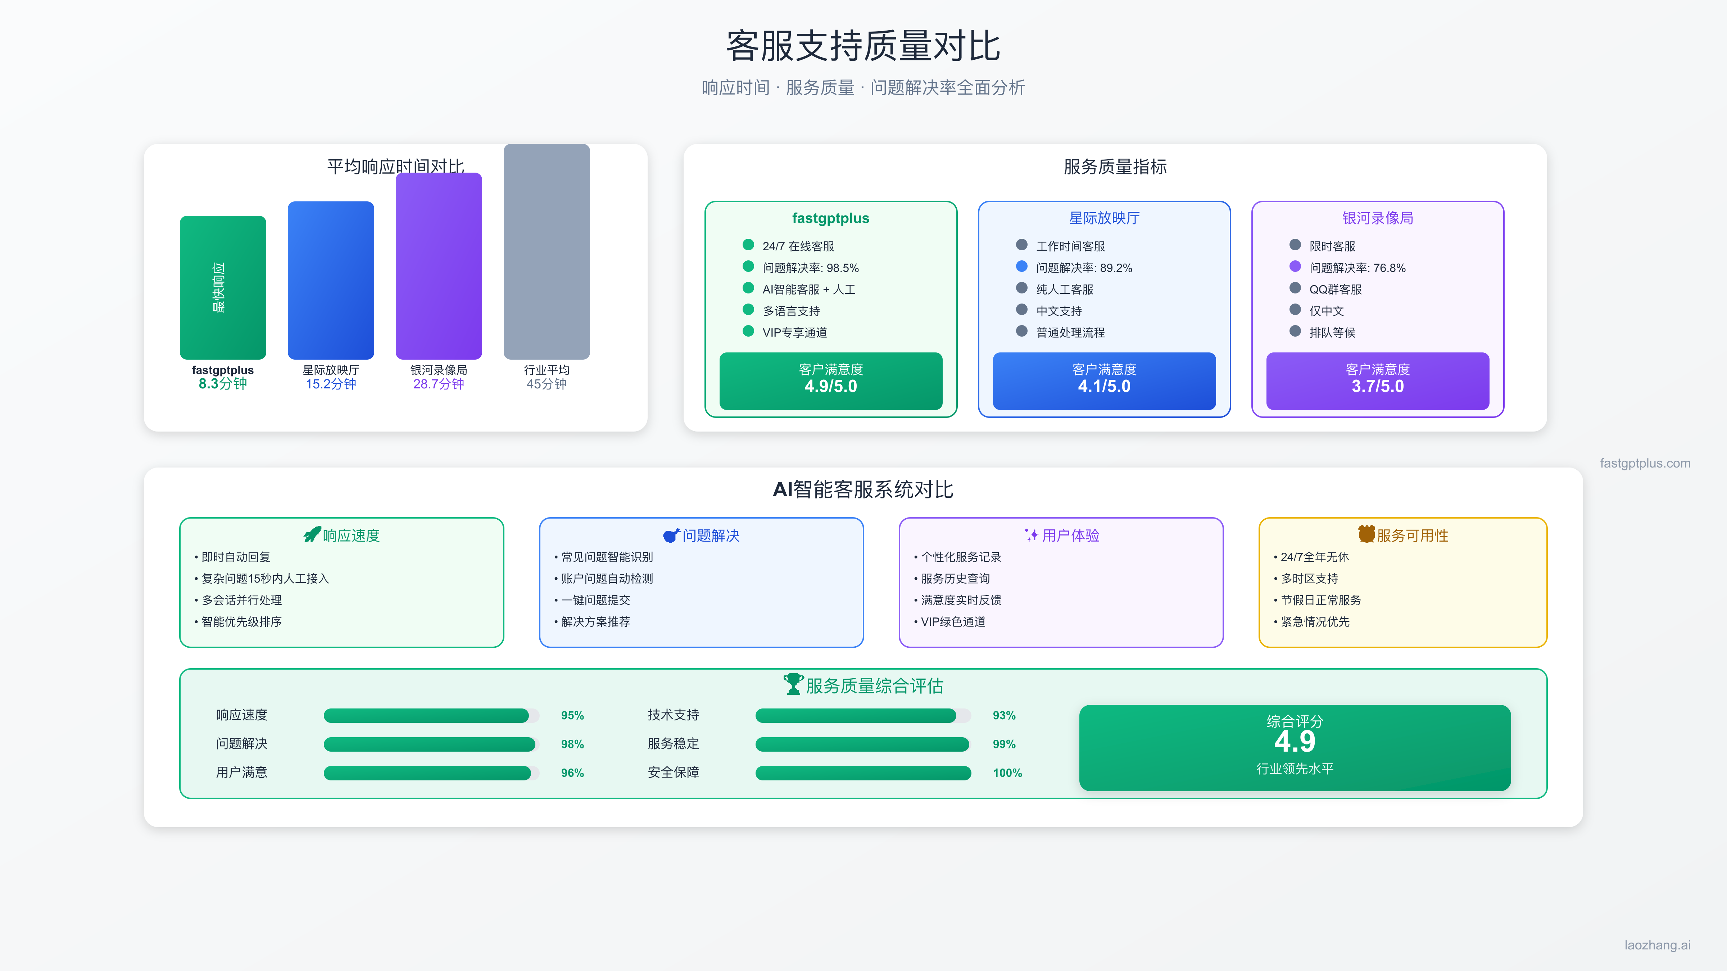Click the 智能优先级排序 bullet
The image size is (1727, 971).
pos(238,622)
